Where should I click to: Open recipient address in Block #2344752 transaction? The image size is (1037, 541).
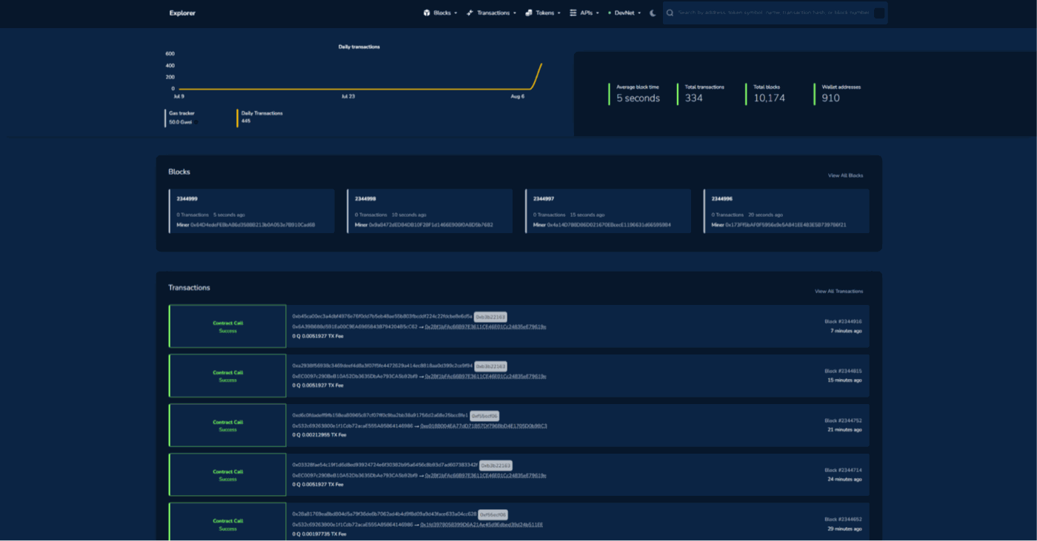[x=484, y=426]
